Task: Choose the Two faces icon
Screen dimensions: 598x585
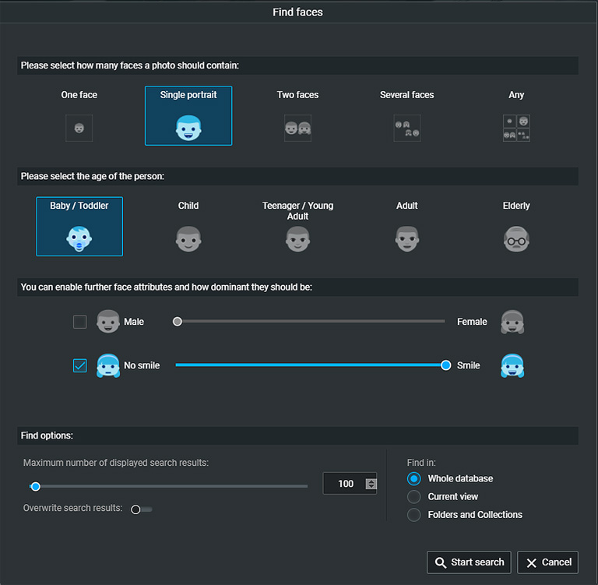Action: pyautogui.click(x=297, y=128)
